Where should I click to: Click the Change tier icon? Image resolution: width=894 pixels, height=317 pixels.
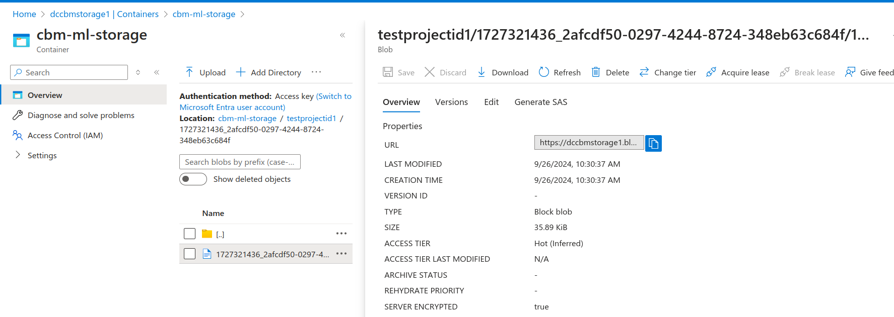point(644,72)
